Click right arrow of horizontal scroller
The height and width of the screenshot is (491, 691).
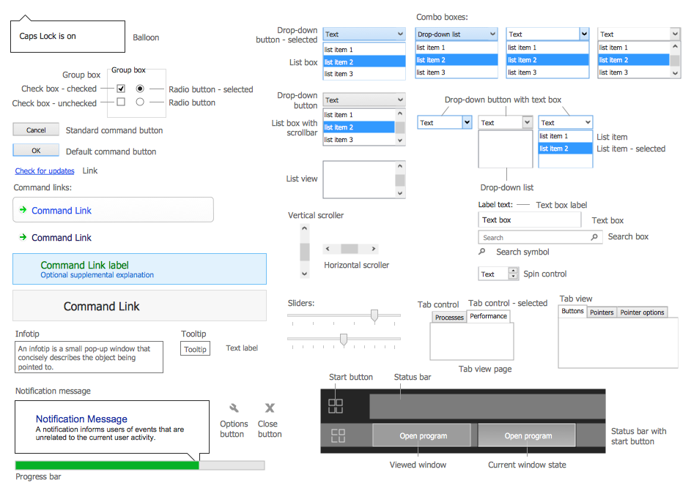[x=374, y=249]
